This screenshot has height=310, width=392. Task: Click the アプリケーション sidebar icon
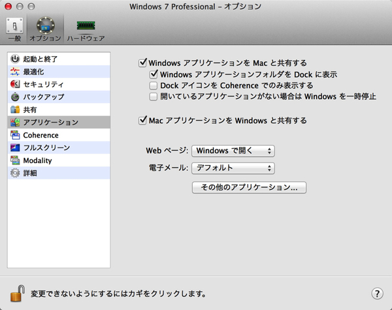pos(15,122)
